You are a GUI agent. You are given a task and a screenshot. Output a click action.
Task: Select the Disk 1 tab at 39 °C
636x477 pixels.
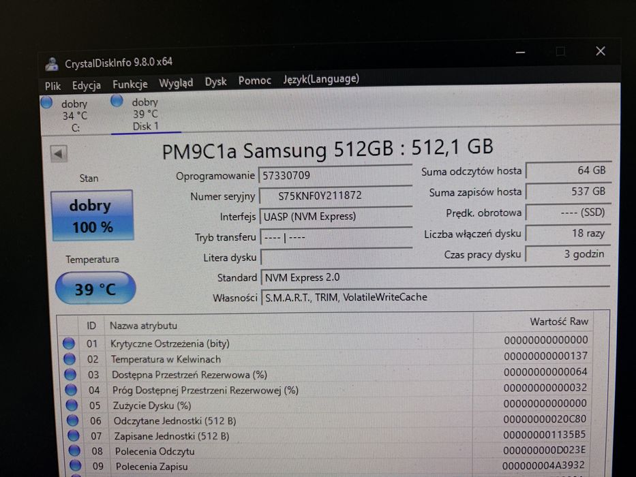click(145, 114)
